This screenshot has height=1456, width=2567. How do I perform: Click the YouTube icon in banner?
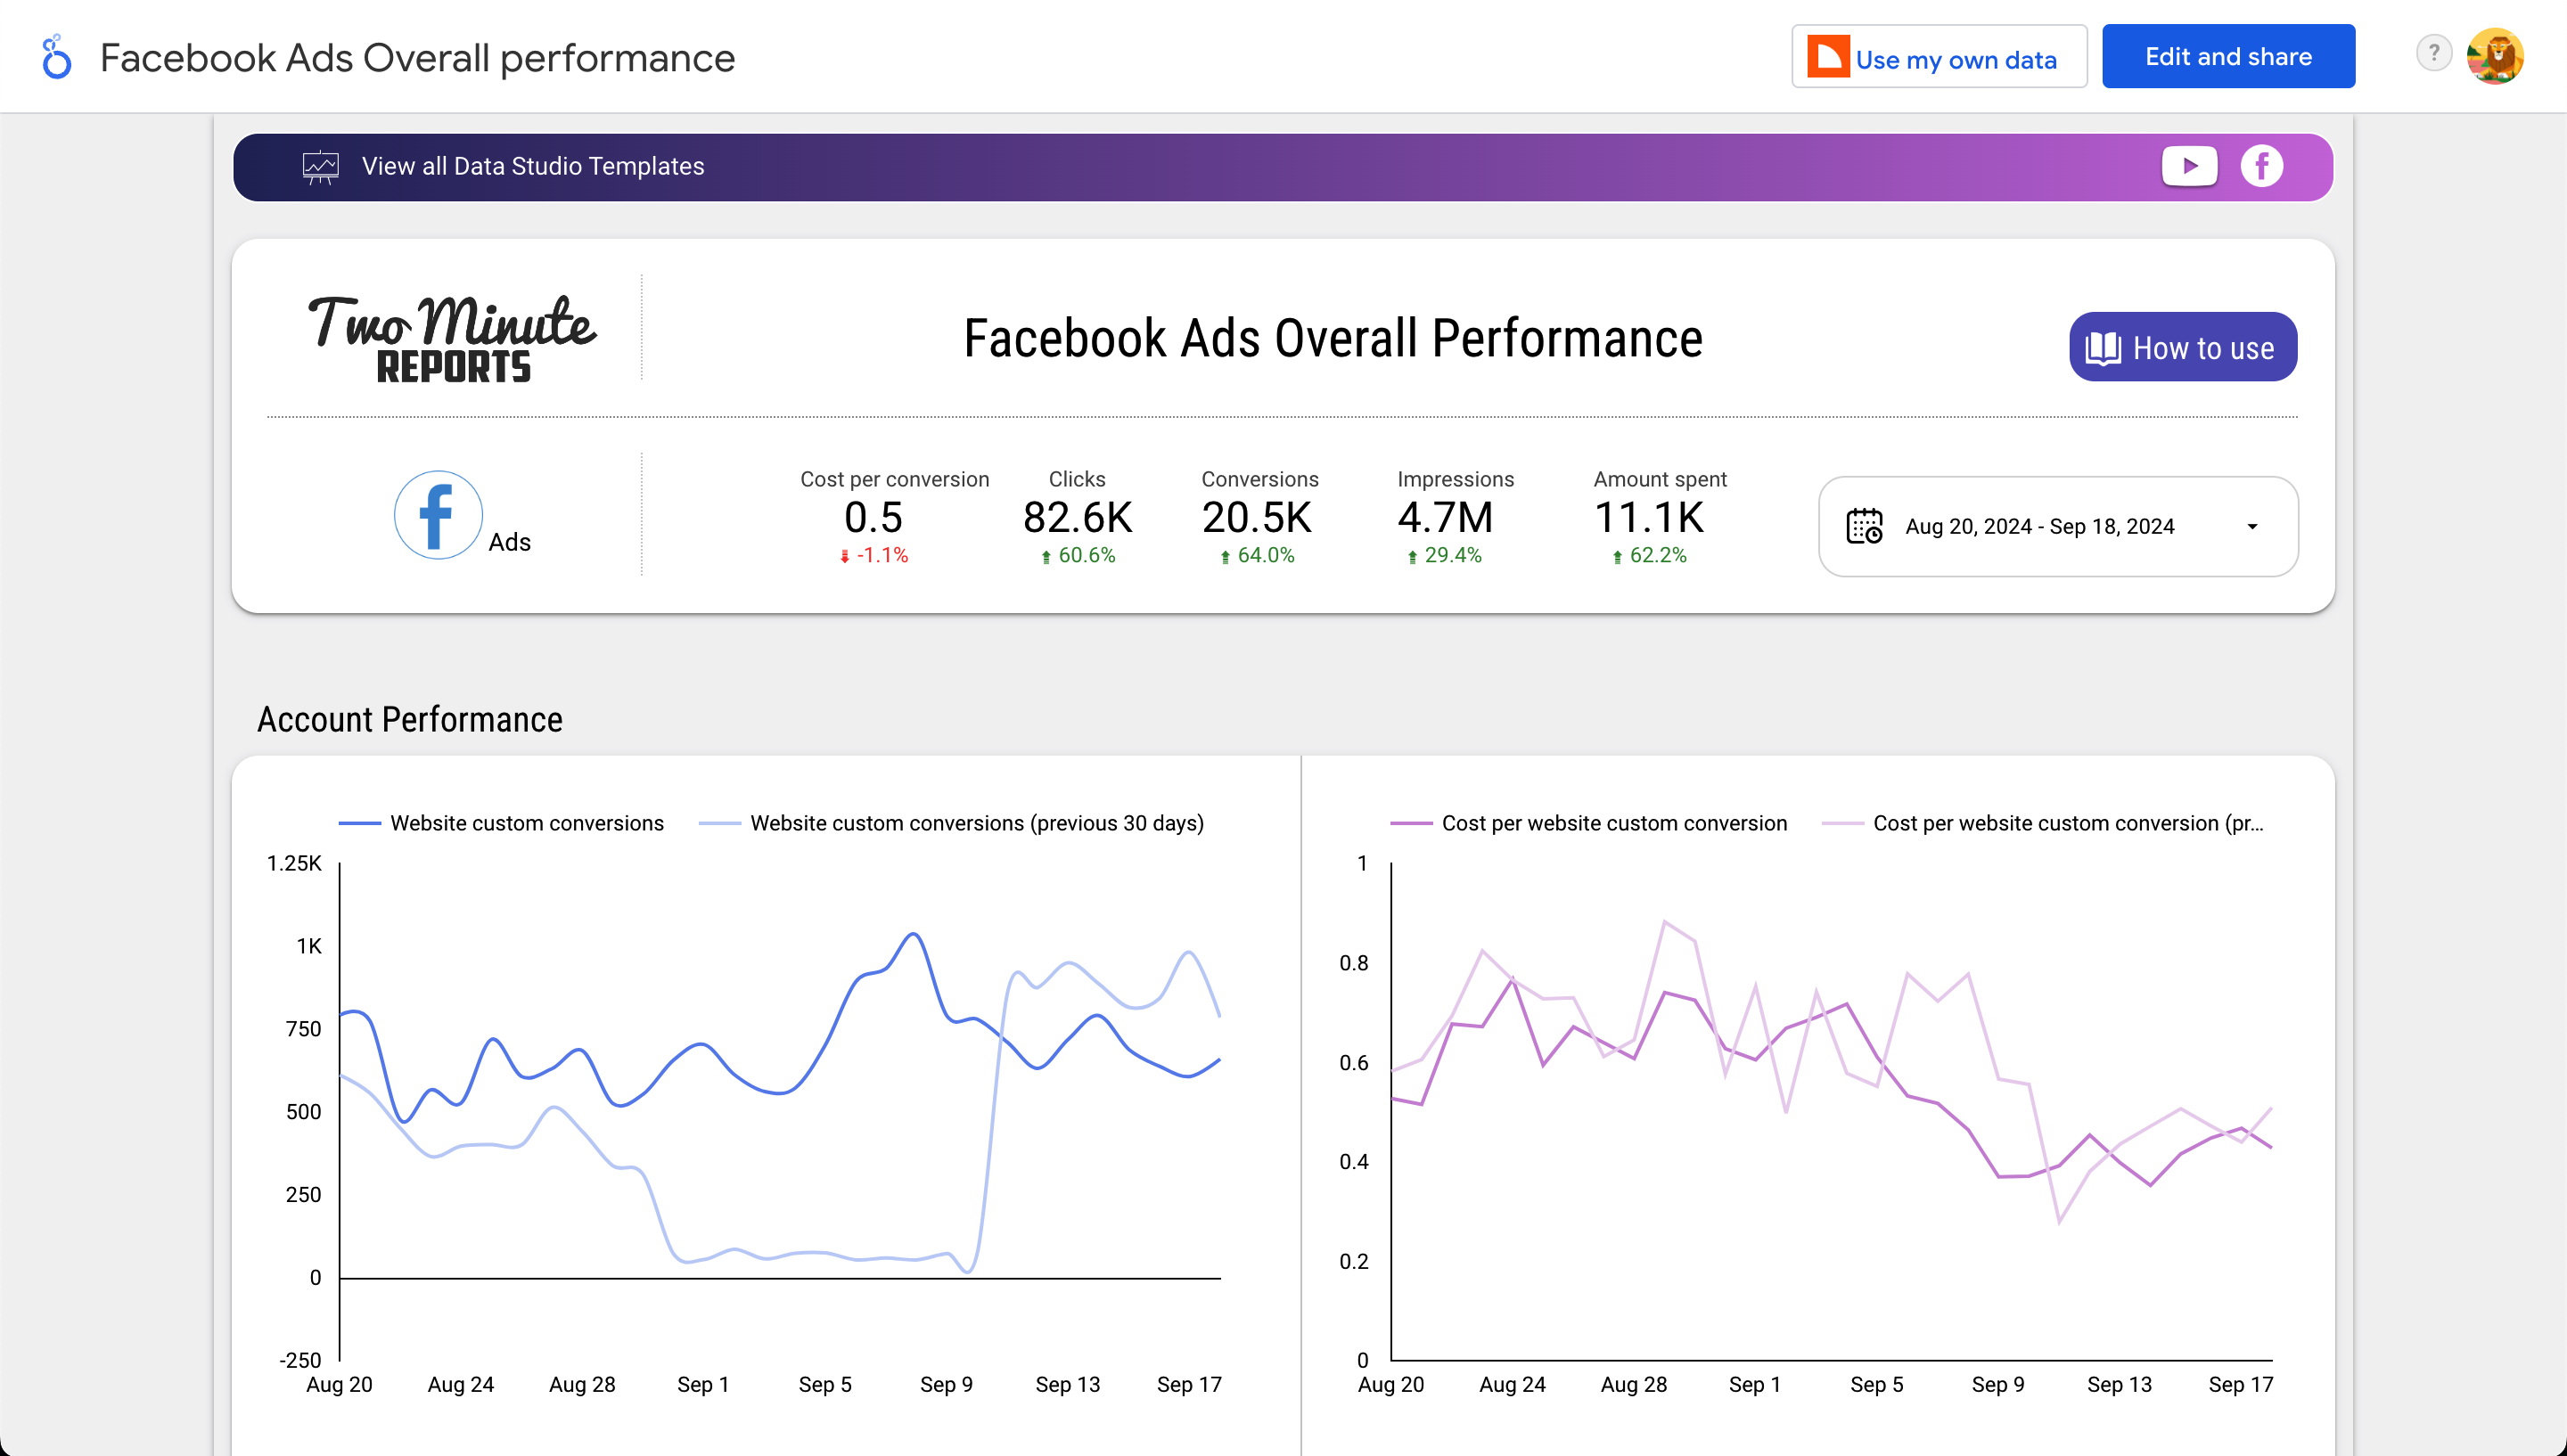point(2189,166)
